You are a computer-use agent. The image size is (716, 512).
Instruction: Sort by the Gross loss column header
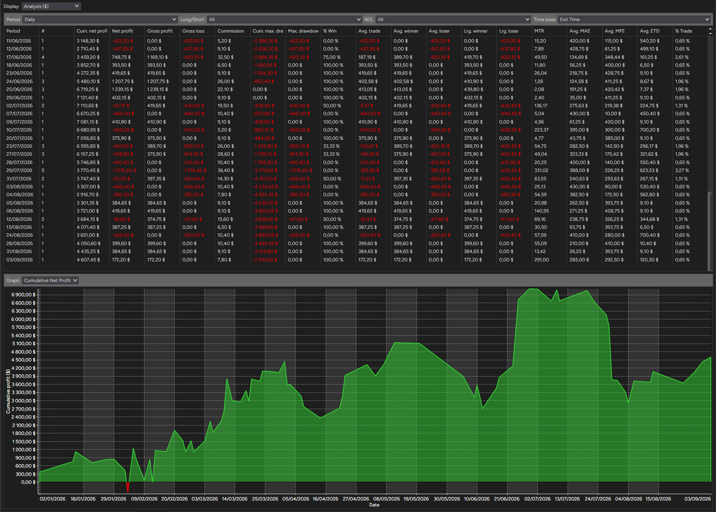point(198,31)
